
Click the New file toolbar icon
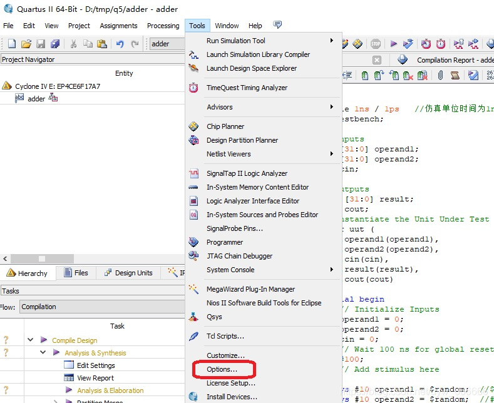click(x=12, y=43)
